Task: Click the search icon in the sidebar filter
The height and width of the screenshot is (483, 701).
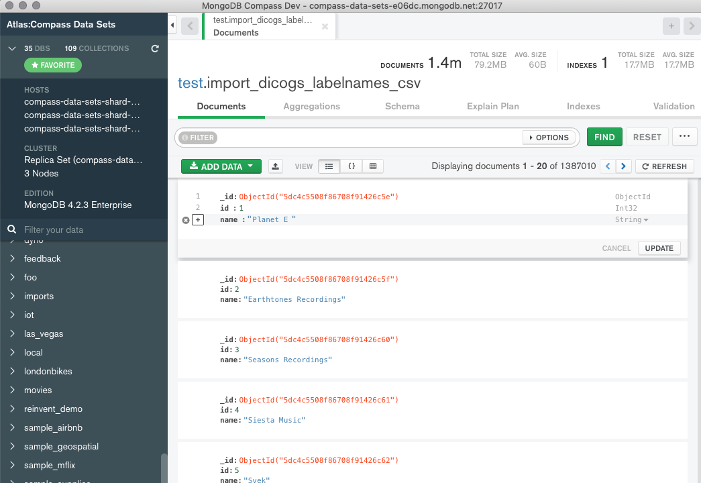Action: (11, 229)
